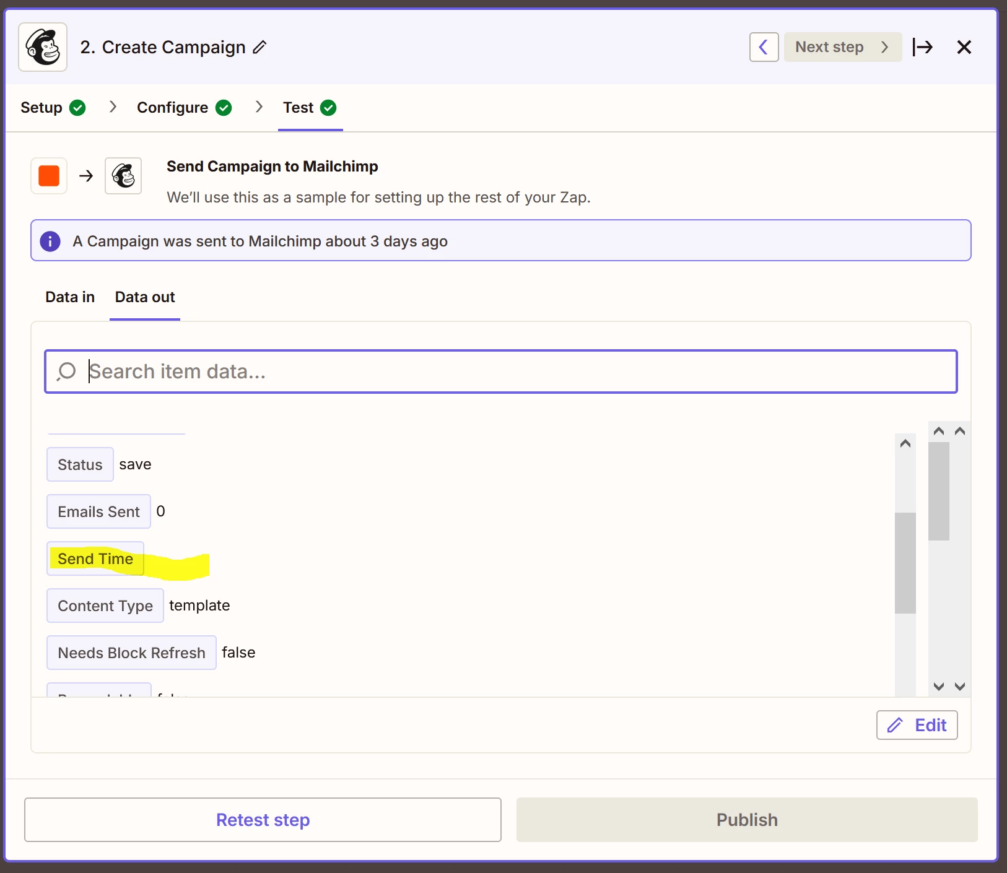This screenshot has height=873, width=1007.
Task: Select the Status field label
Action: pyautogui.click(x=80, y=464)
